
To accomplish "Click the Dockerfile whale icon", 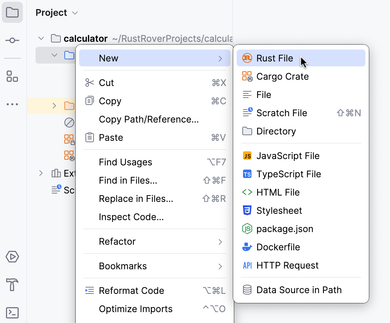I will pyautogui.click(x=247, y=247).
